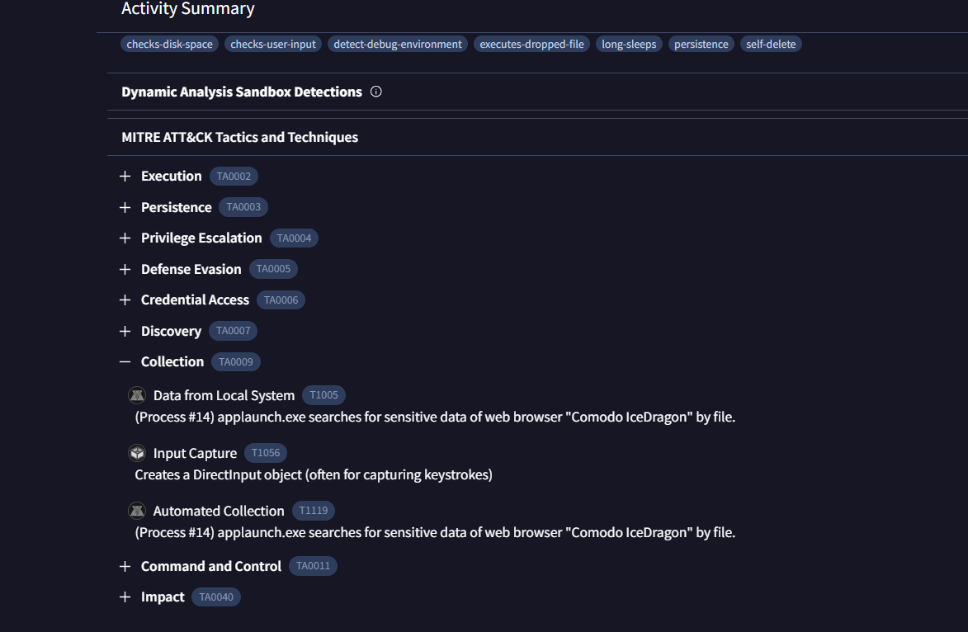
Task: Open the T1005 technique badge
Action: 323,395
